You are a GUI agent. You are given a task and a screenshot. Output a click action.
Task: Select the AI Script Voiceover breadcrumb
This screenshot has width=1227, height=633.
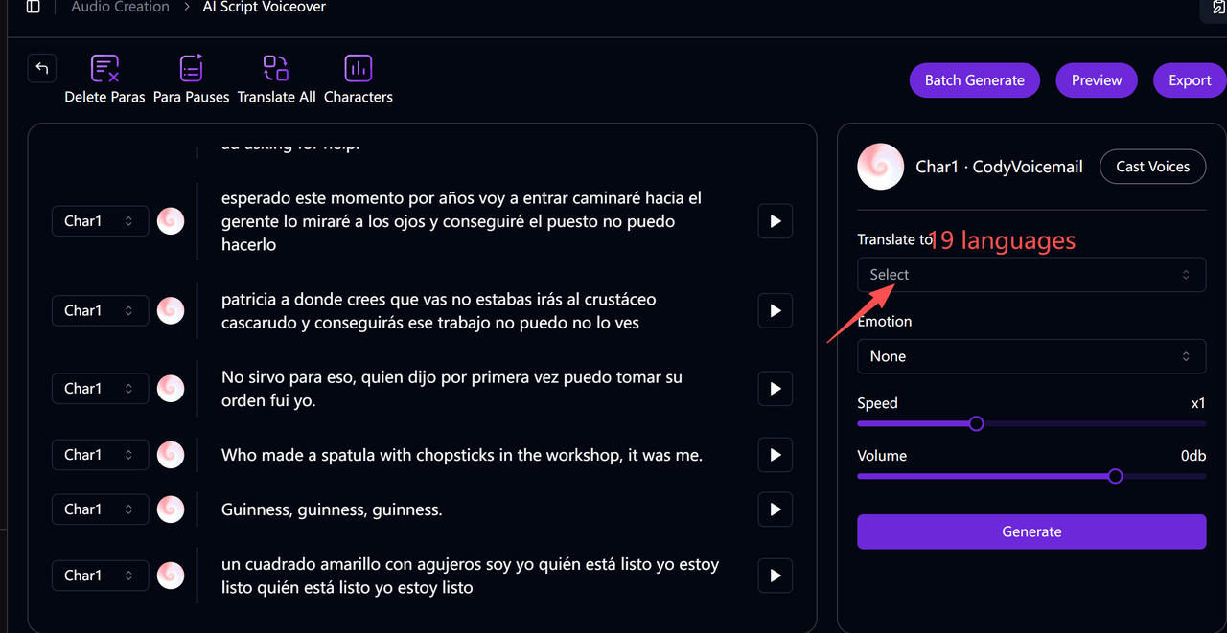click(x=265, y=7)
